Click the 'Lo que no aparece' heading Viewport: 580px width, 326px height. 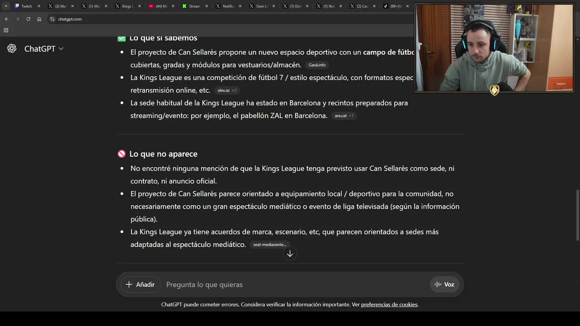pos(164,154)
